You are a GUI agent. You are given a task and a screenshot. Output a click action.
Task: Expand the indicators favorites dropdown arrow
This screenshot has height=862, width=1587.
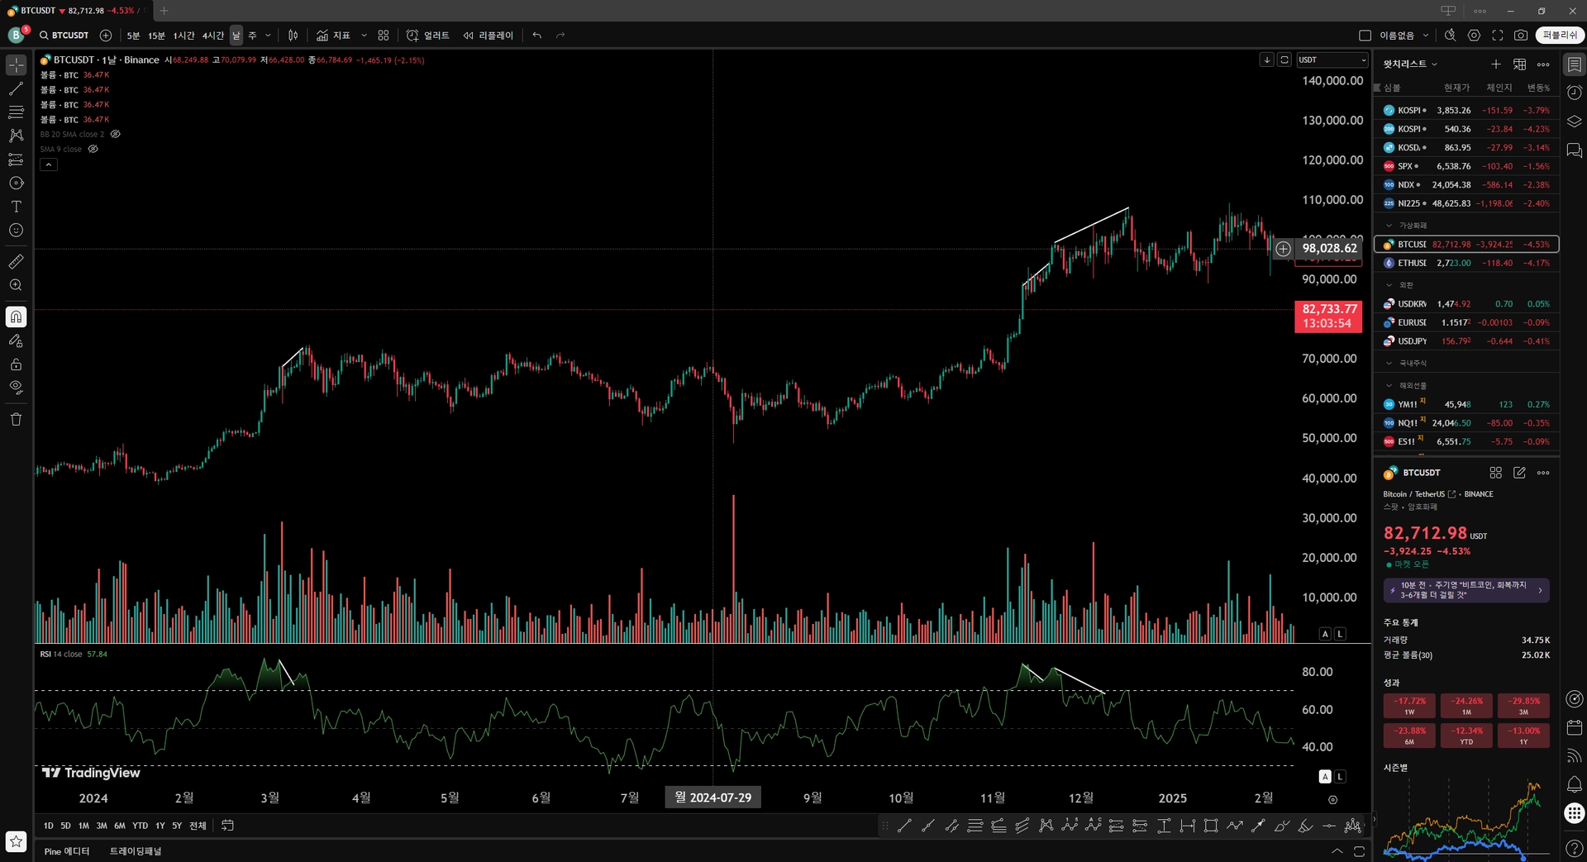point(364,36)
